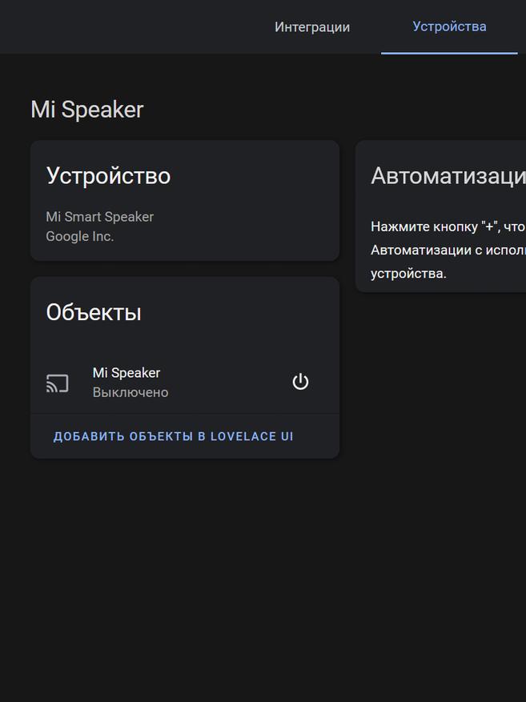Click the Mi Speaker page title
Screen dimensions: 526x702
click(86, 110)
